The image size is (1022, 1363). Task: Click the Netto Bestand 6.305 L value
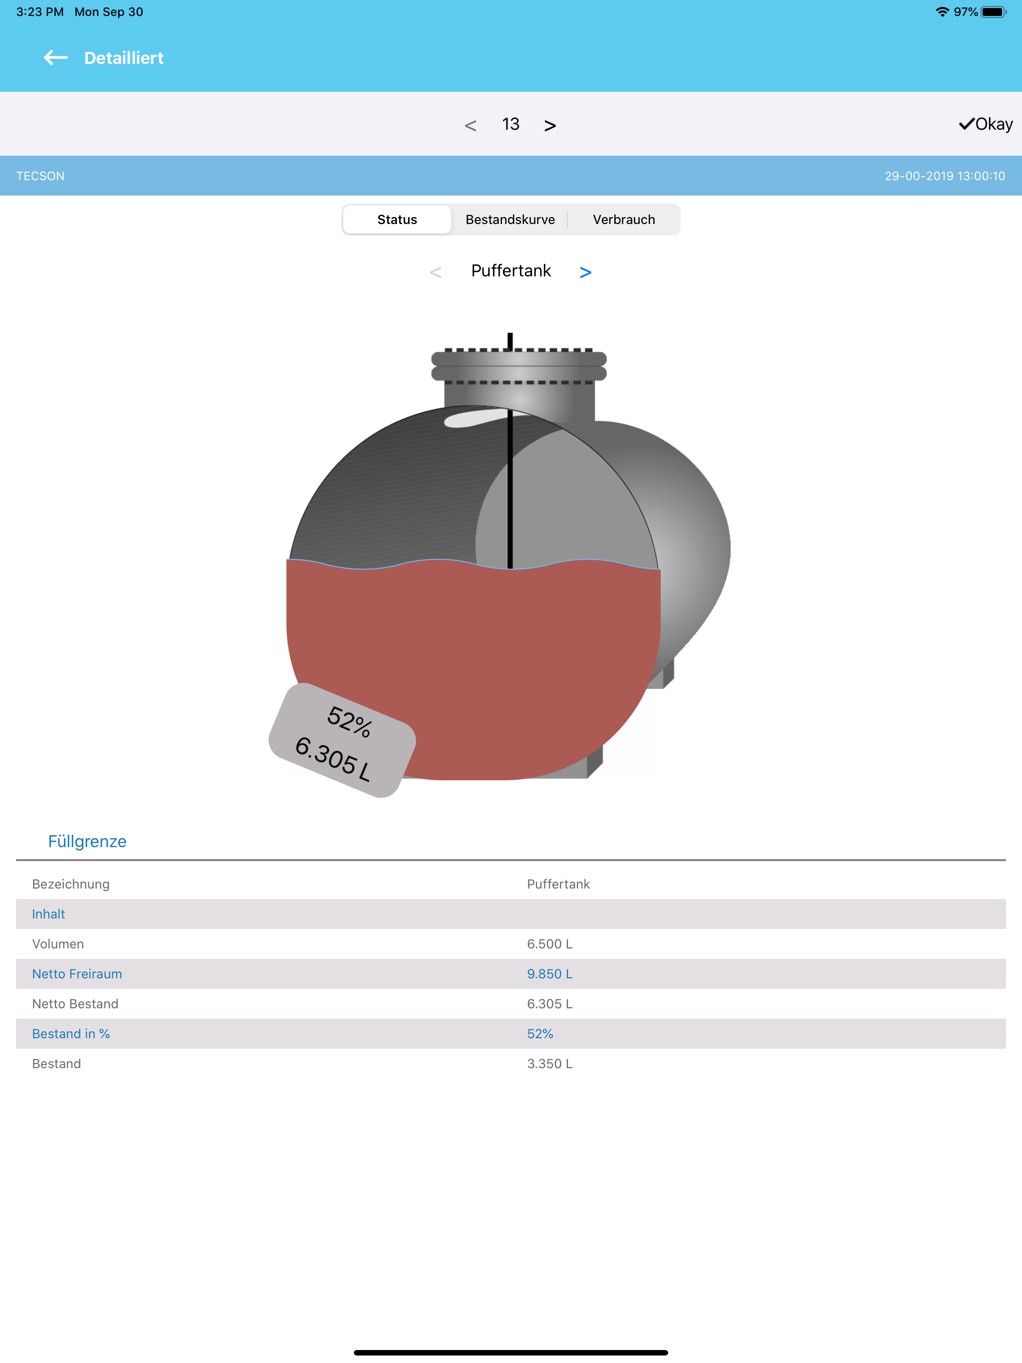(x=550, y=1004)
